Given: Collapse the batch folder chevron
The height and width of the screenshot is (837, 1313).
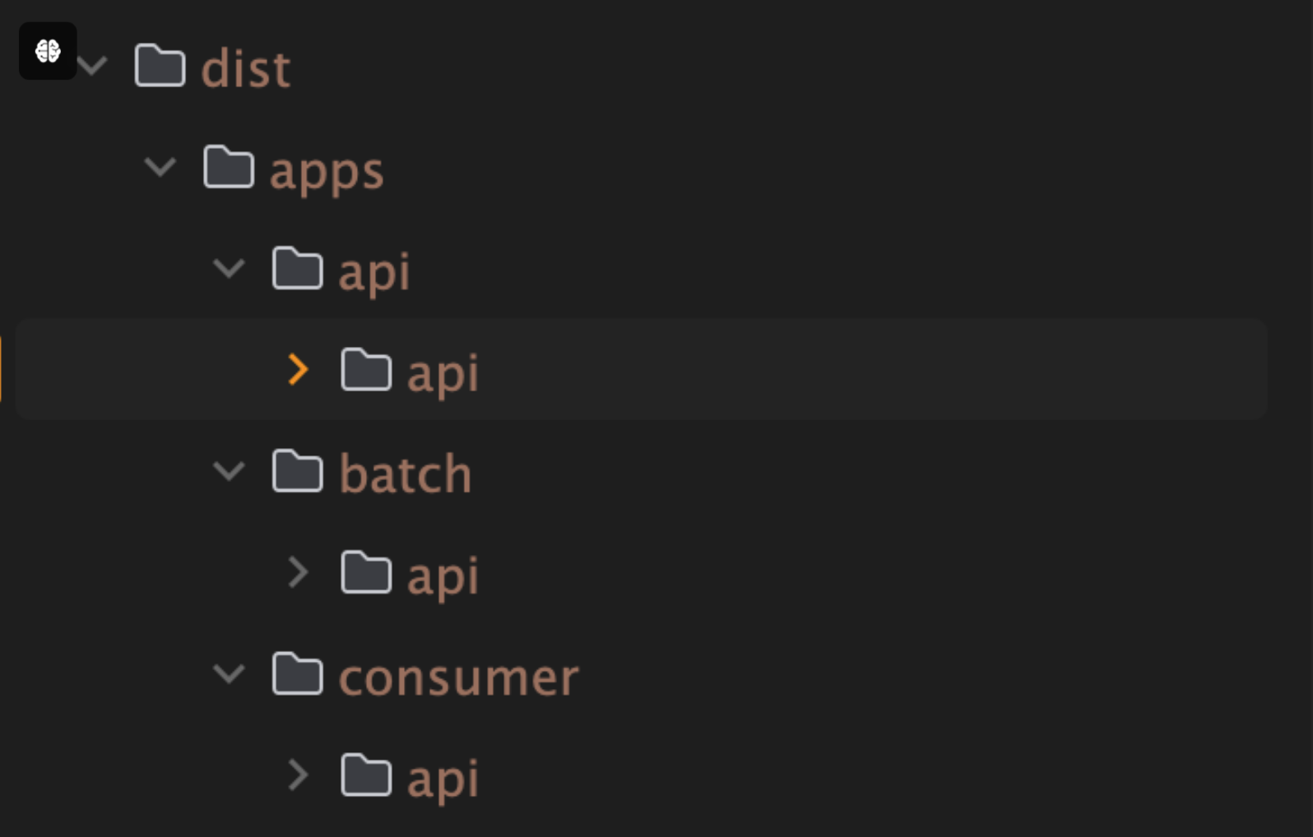Looking at the screenshot, I should coord(229,471).
